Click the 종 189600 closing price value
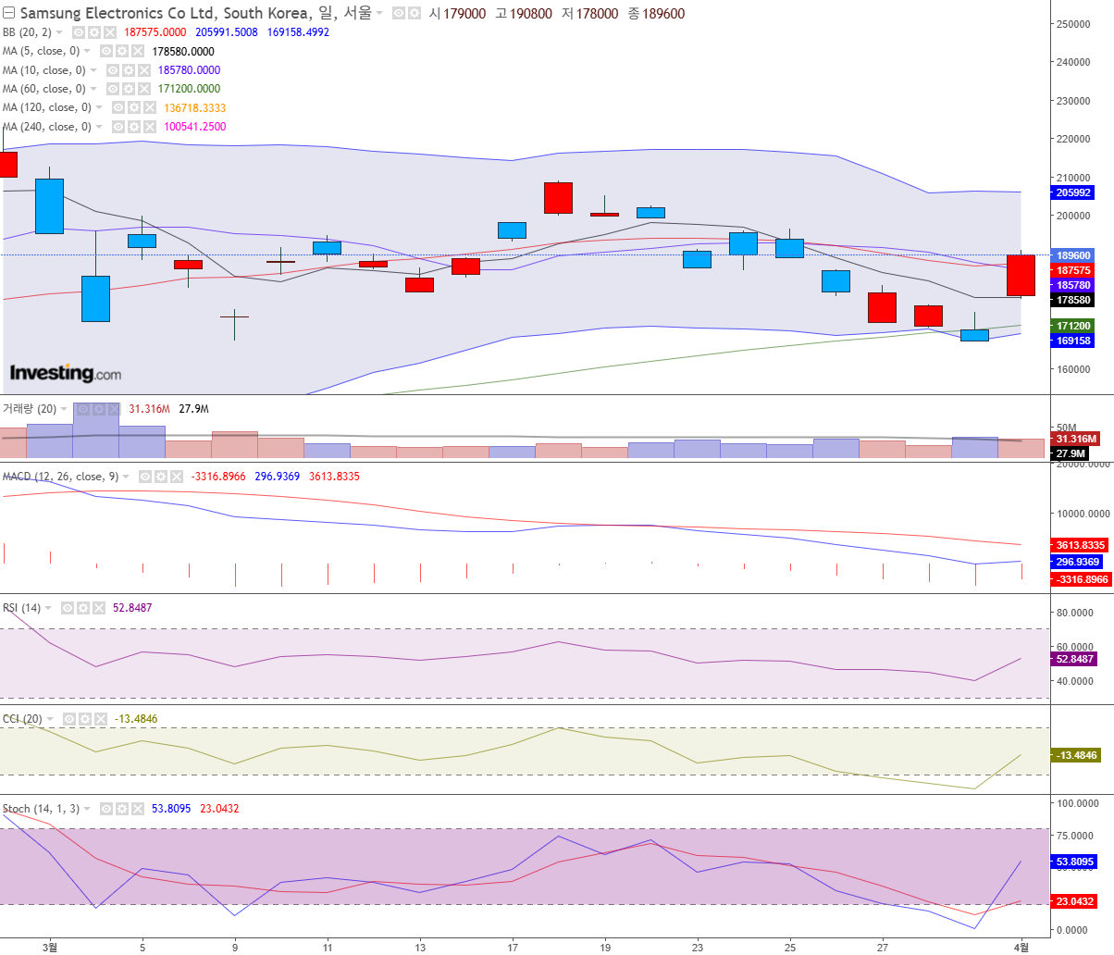Screen dimensions: 1114x955 657,14
